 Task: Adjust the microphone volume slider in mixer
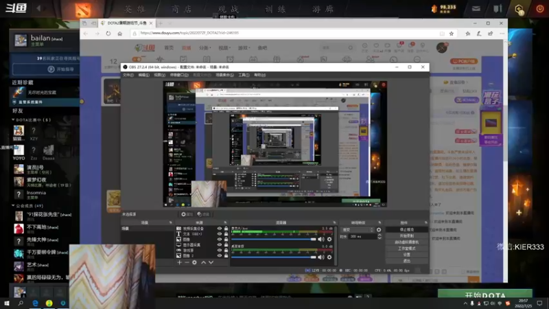[x=273, y=239]
